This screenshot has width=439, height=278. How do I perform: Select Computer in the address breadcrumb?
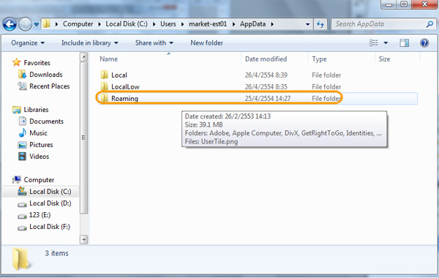78,24
